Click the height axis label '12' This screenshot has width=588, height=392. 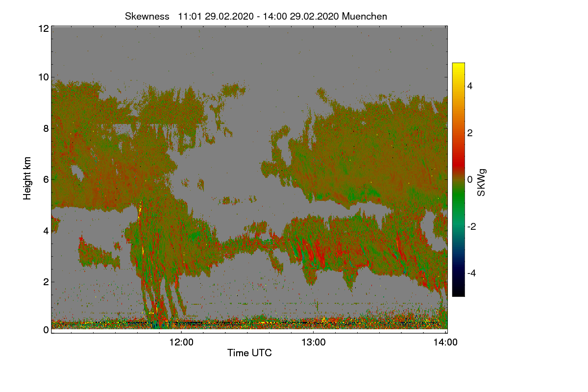tap(43, 28)
